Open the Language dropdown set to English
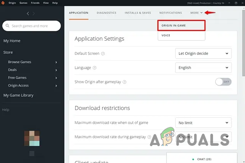 [x=203, y=68]
